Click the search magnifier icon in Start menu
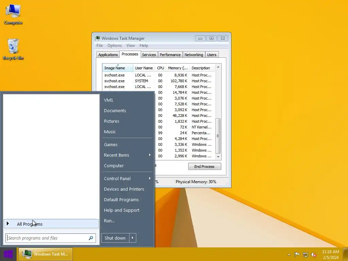Viewport: 348px width, 261px height. (91, 238)
